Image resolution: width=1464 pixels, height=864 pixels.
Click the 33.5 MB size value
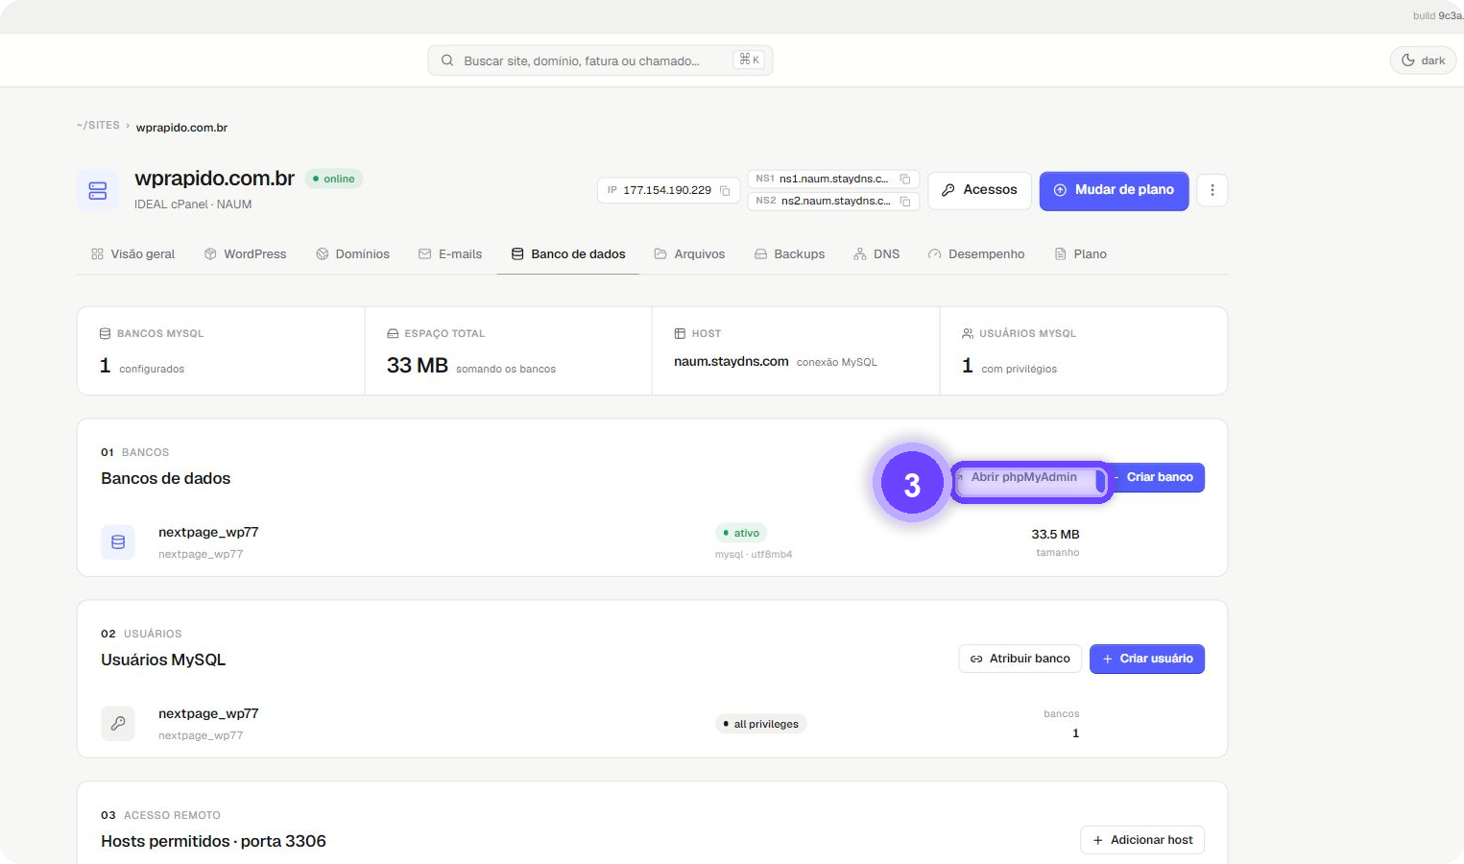[x=1055, y=534]
